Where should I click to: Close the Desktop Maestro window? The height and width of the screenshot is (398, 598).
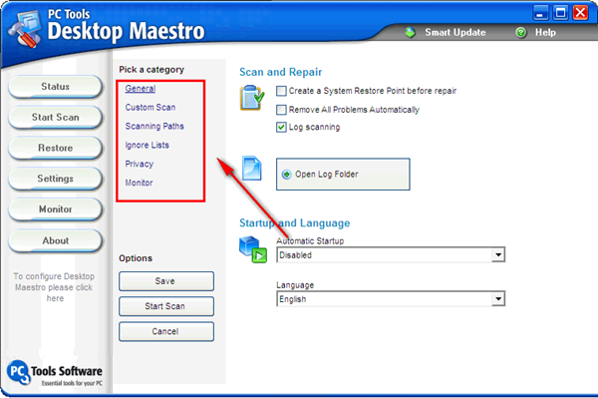(580, 13)
